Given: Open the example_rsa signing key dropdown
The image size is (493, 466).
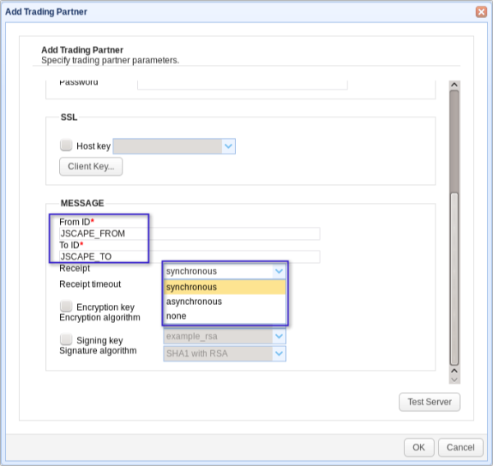Looking at the screenshot, I should coord(279,336).
